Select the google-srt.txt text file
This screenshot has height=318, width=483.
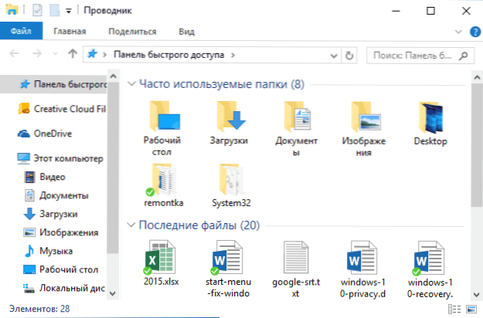click(296, 269)
